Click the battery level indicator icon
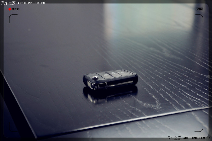Screen dimensions: 212x141 (x=199, y=9)
